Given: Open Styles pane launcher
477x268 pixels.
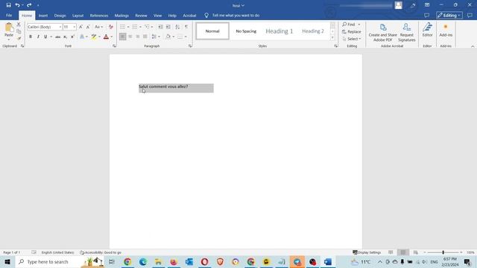Looking at the screenshot, I should coord(336,46).
